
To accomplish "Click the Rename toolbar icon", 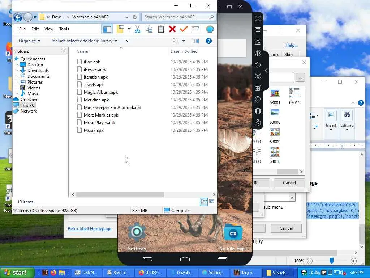I will 195,29.
